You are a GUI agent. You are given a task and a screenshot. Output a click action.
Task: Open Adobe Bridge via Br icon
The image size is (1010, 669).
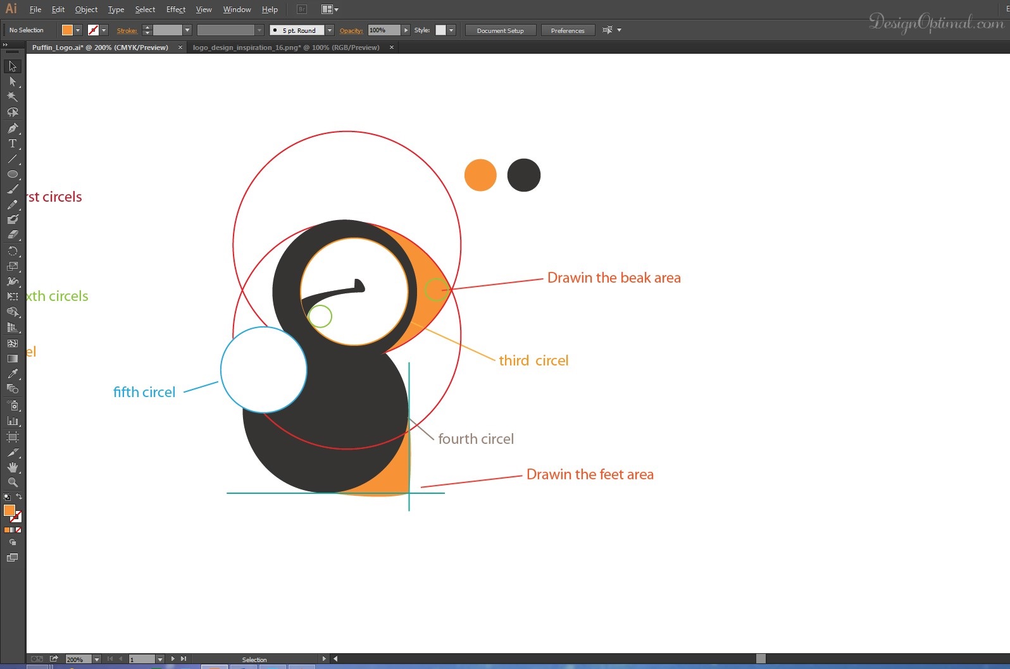tap(302, 9)
